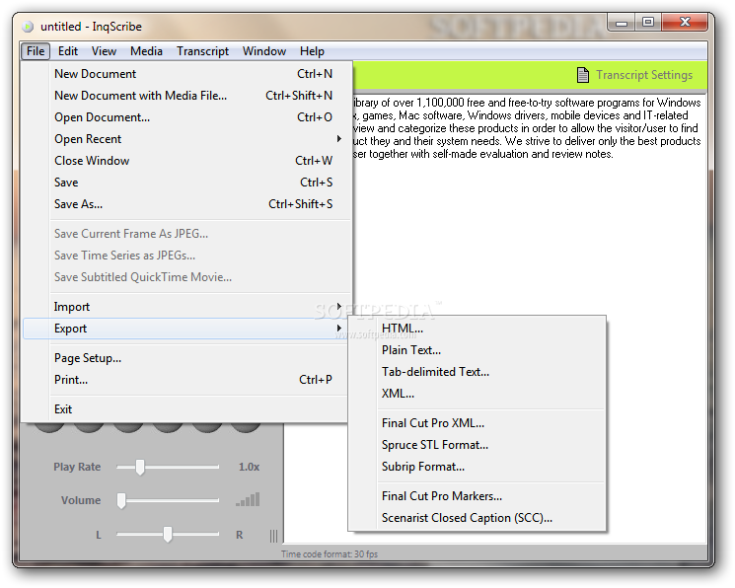Expand the Open Recent submenu
735x588 pixels.
click(186, 139)
